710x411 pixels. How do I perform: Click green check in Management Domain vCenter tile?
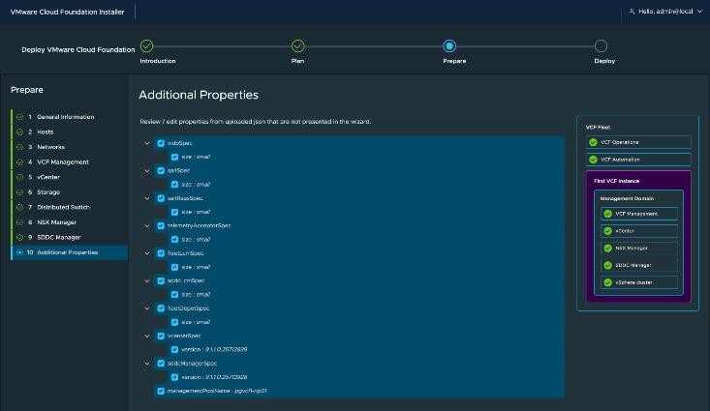[607, 230]
